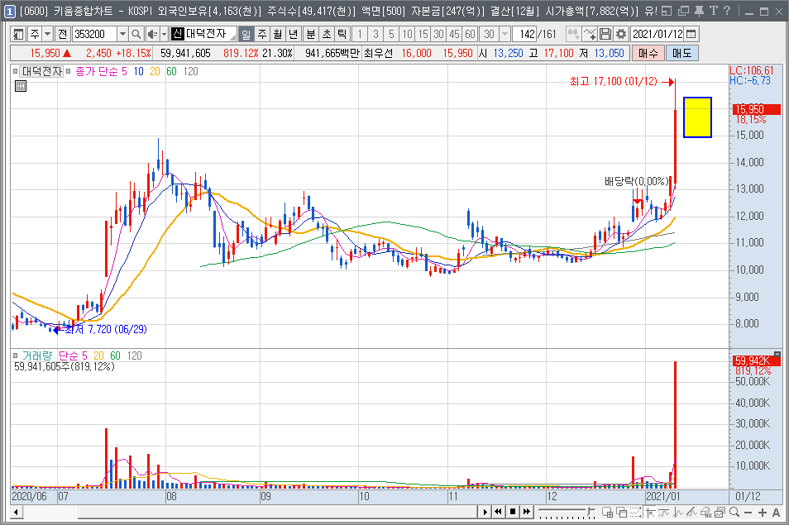
Task: Select the 45 interval preset
Action: [x=454, y=34]
